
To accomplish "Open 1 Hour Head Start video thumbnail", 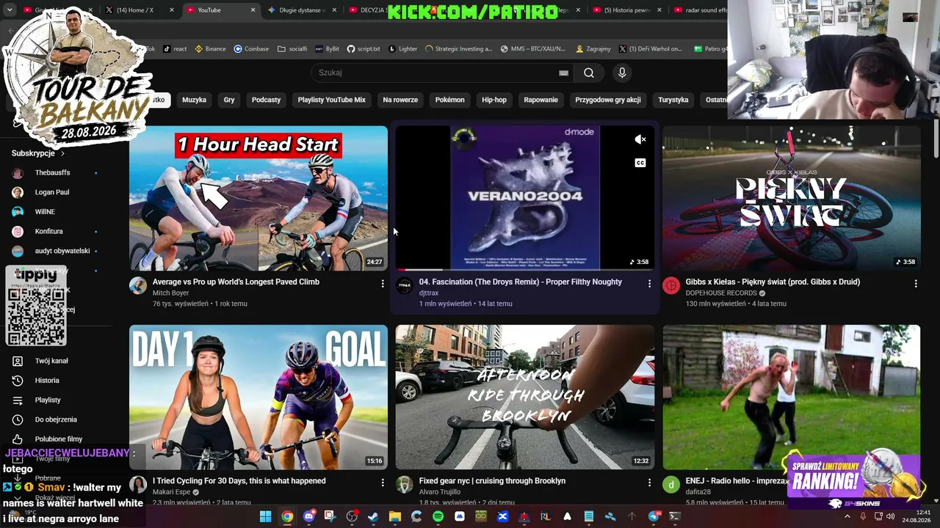I will coord(258,199).
